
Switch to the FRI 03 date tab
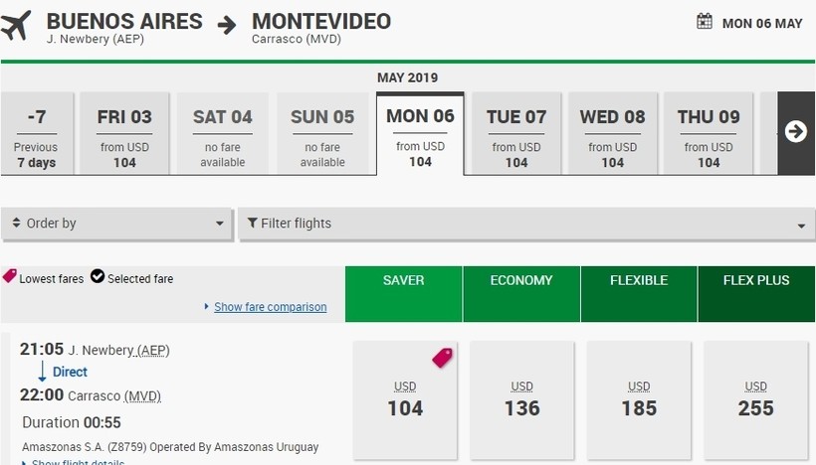124,134
